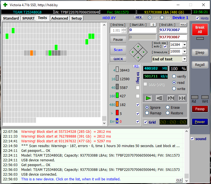Click the 0 button beside Start LBA
This screenshot has width=211, height=184.
click(x=153, y=25)
